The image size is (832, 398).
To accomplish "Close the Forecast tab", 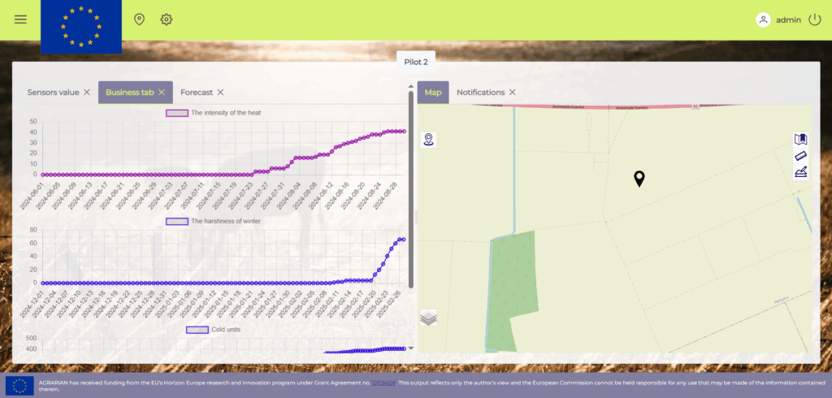I will click(x=220, y=93).
